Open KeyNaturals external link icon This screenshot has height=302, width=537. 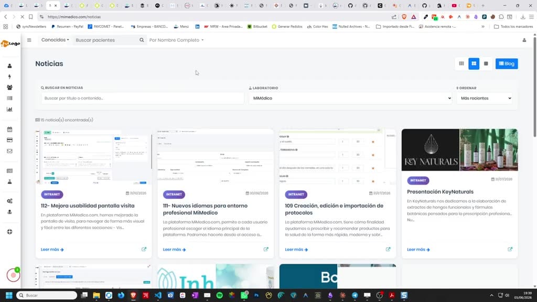click(x=510, y=249)
